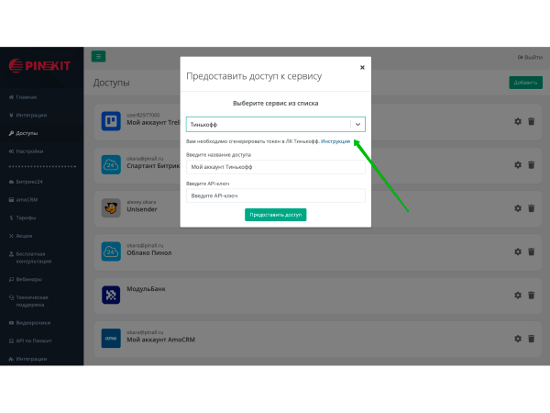Screen dimensions: 550x413
Task: Delete the Trello account with trash icon
Action: pyautogui.click(x=531, y=122)
